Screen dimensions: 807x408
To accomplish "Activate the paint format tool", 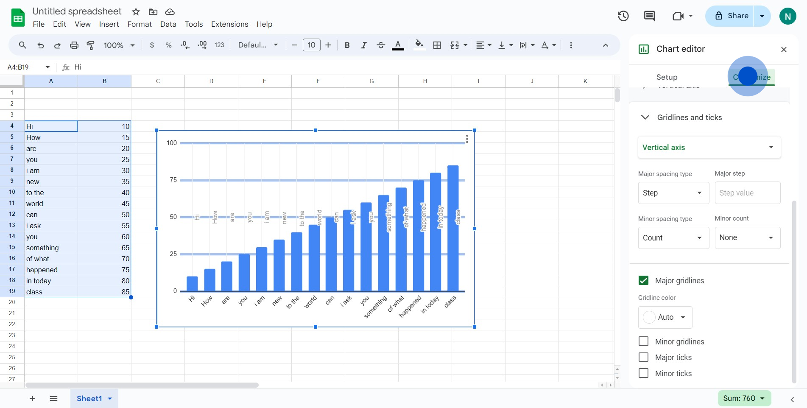I will (91, 45).
